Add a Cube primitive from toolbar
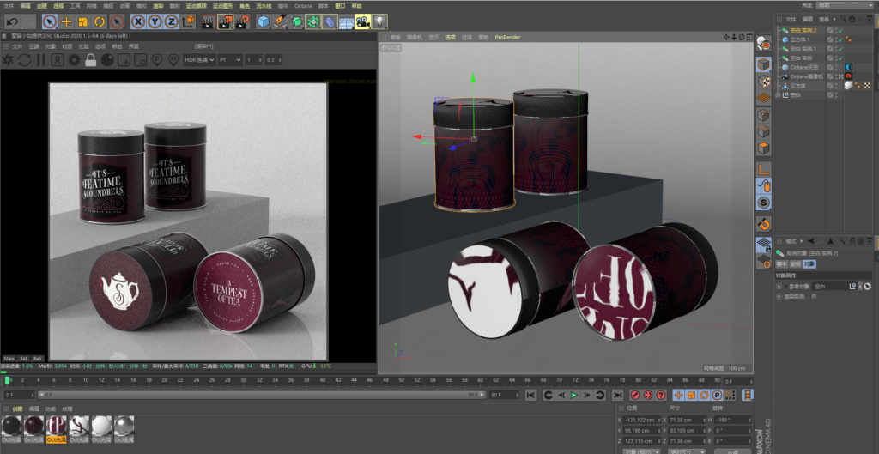The image size is (879, 454). click(264, 21)
